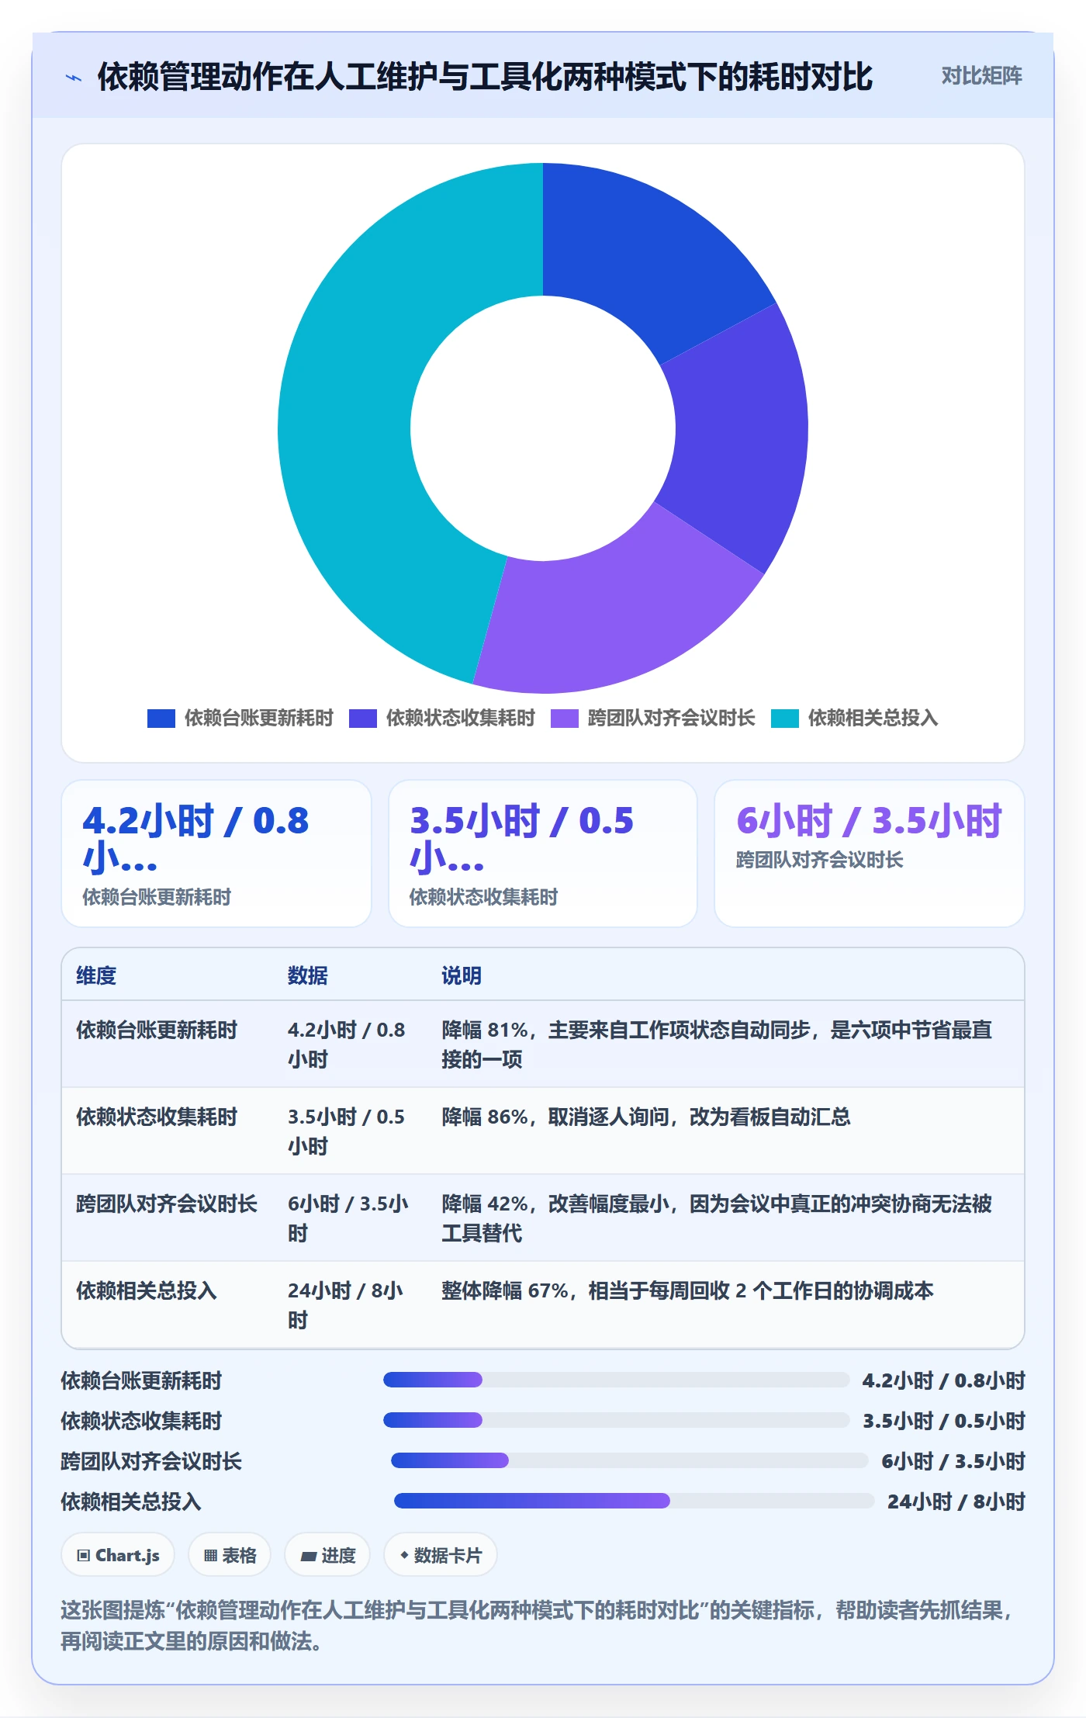The image size is (1086, 1718).
Task: Click the 对比矩阵 tag in the header
Action: (981, 75)
